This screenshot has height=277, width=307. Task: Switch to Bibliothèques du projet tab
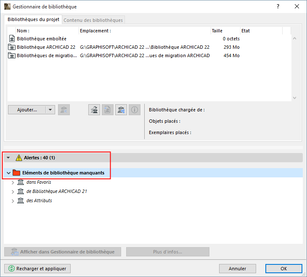[33, 19]
